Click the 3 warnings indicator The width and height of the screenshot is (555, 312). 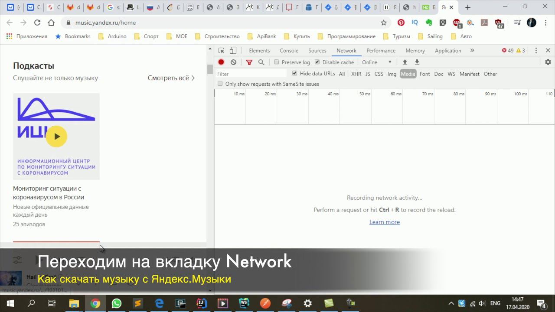[x=521, y=50]
